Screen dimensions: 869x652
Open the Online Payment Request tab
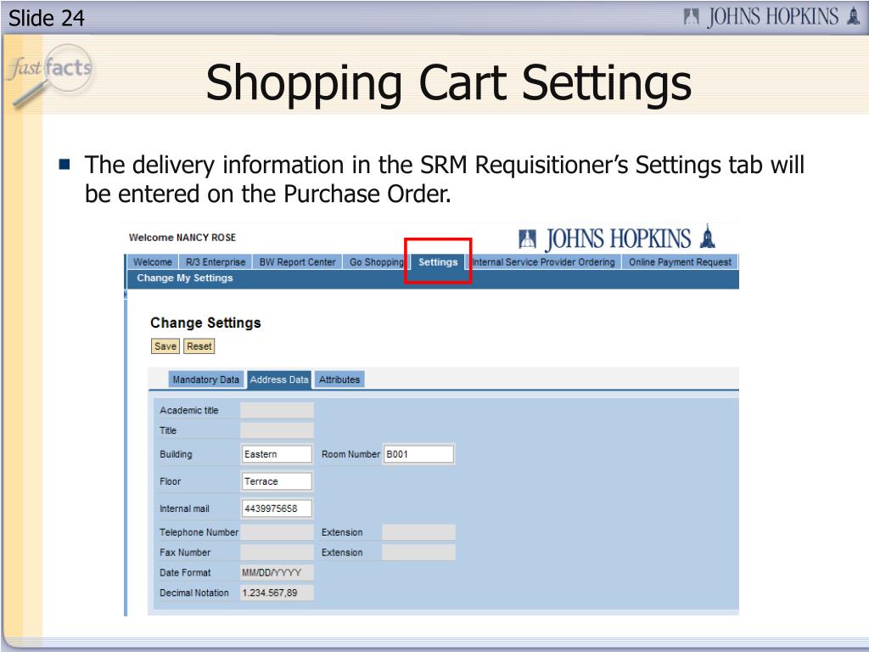coord(680,262)
